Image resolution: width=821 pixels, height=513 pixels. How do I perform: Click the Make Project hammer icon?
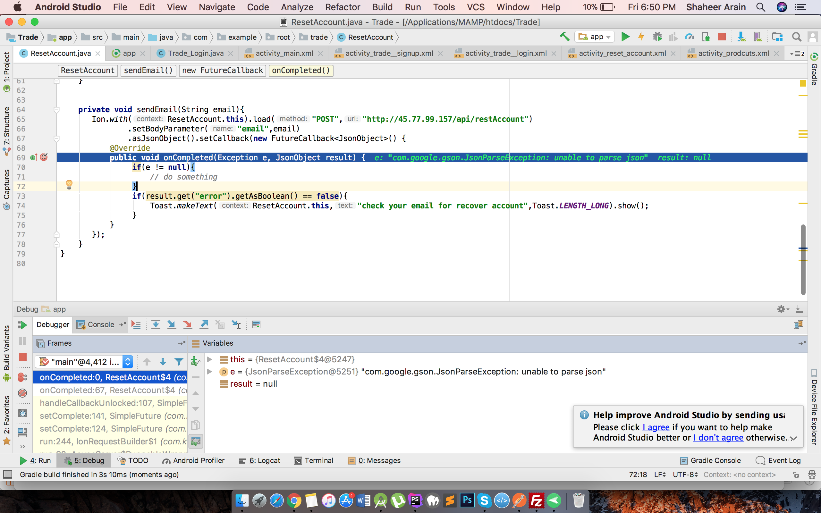(x=564, y=37)
